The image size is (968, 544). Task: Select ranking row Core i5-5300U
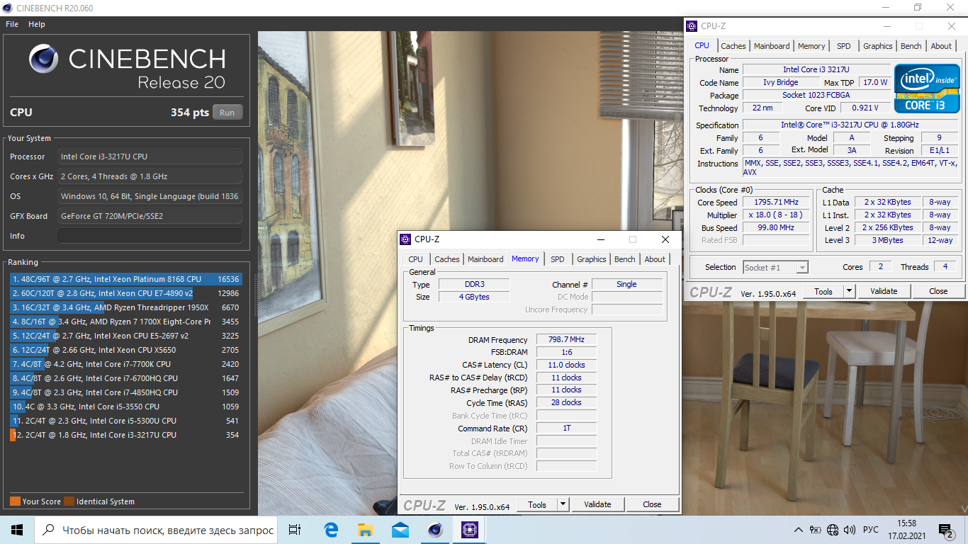click(126, 421)
